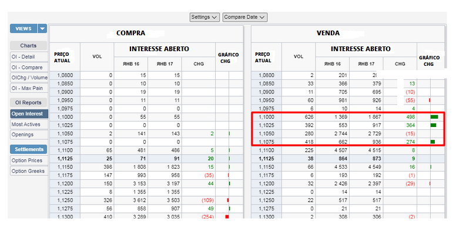The image size is (456, 231).
Task: Expand the VIEWS dropdown arrow
Action: click(42, 29)
